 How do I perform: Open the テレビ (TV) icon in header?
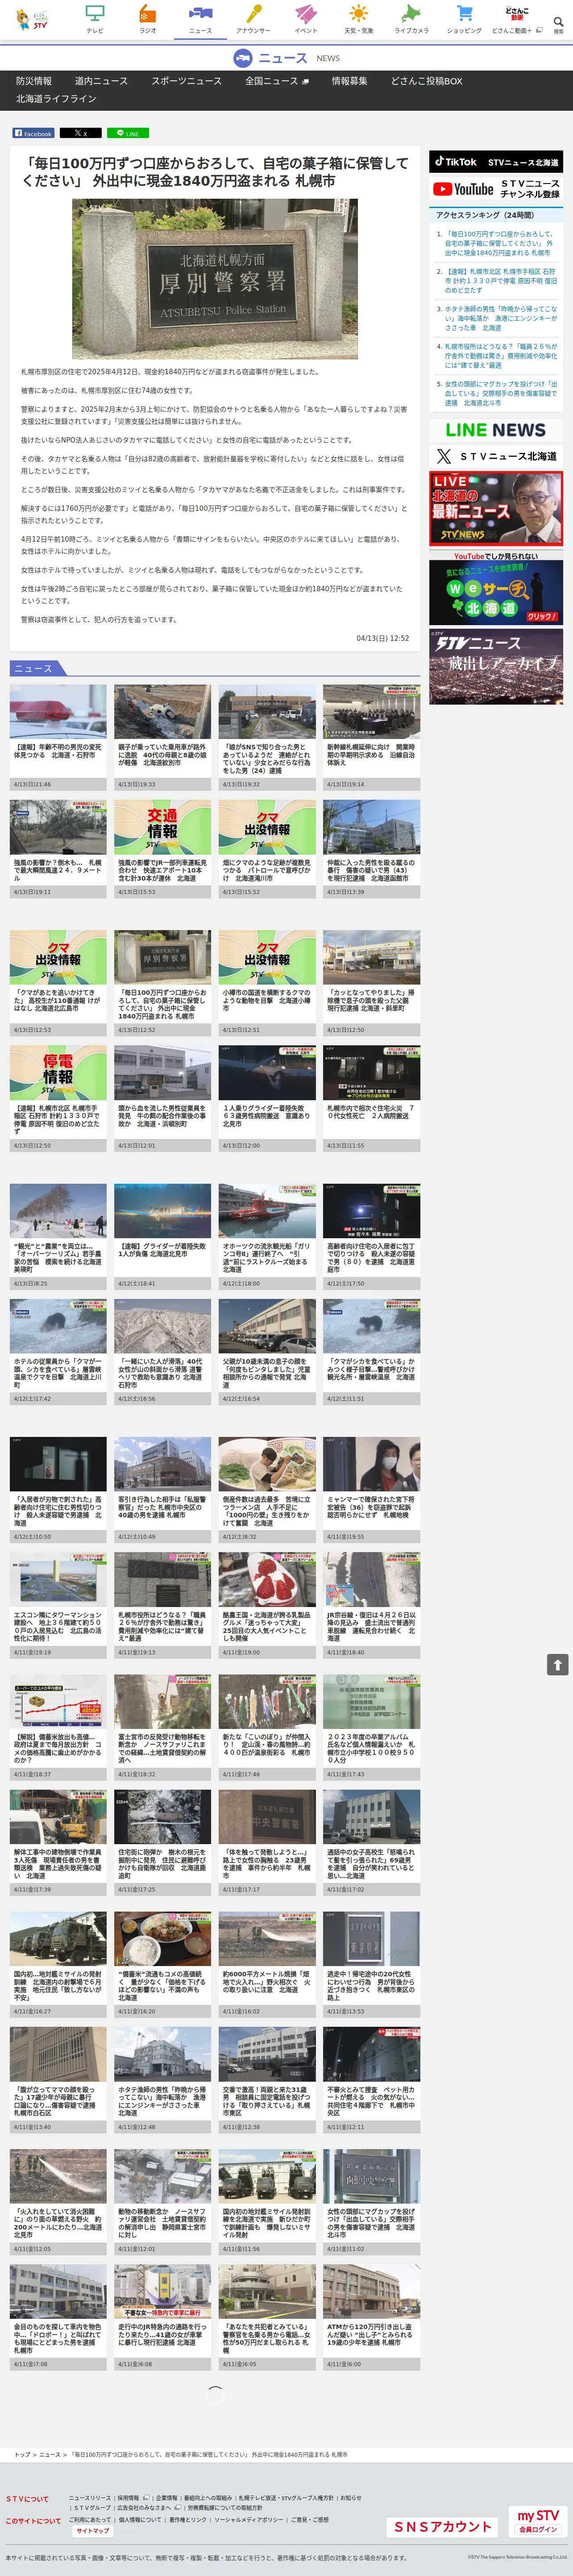tap(95, 19)
